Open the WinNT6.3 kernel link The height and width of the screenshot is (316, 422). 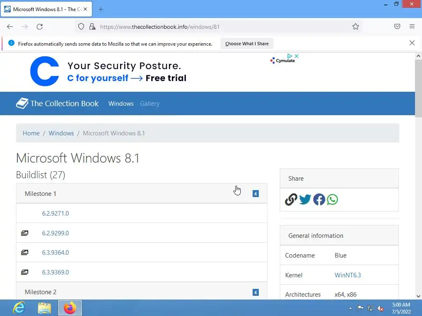tap(347, 275)
